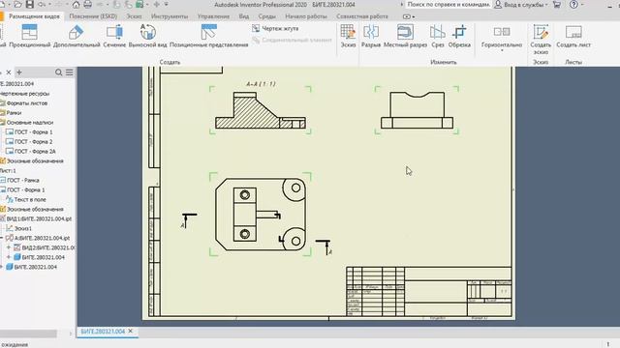Open the Начало работы tab
620x348 pixels.
306,16
